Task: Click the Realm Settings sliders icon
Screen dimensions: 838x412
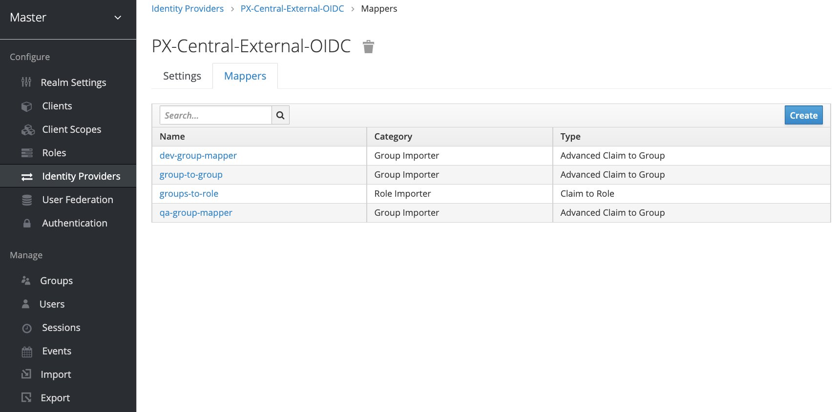Action: click(26, 82)
